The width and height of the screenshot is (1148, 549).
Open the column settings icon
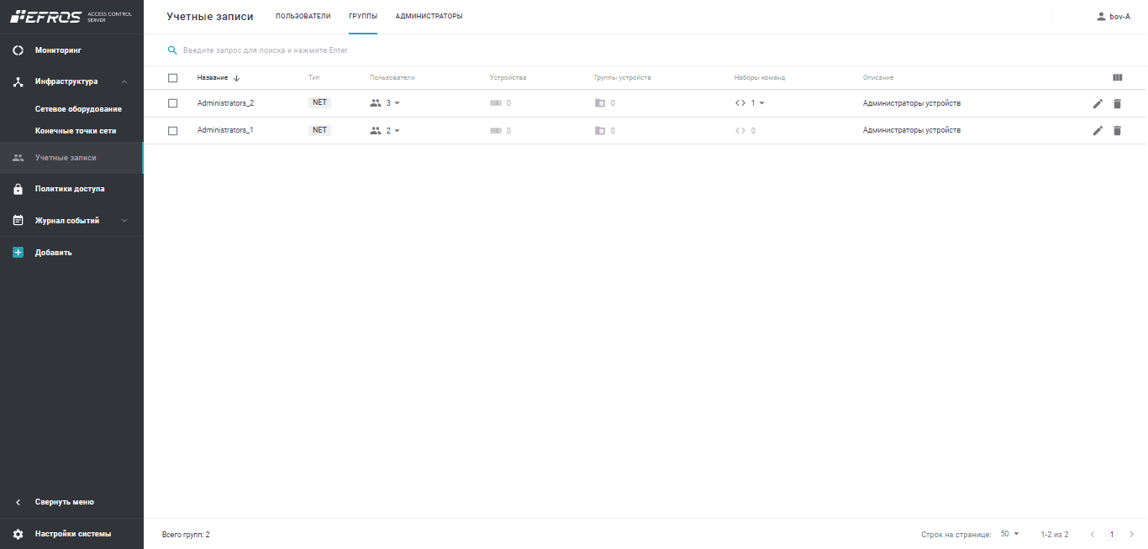[1117, 77]
